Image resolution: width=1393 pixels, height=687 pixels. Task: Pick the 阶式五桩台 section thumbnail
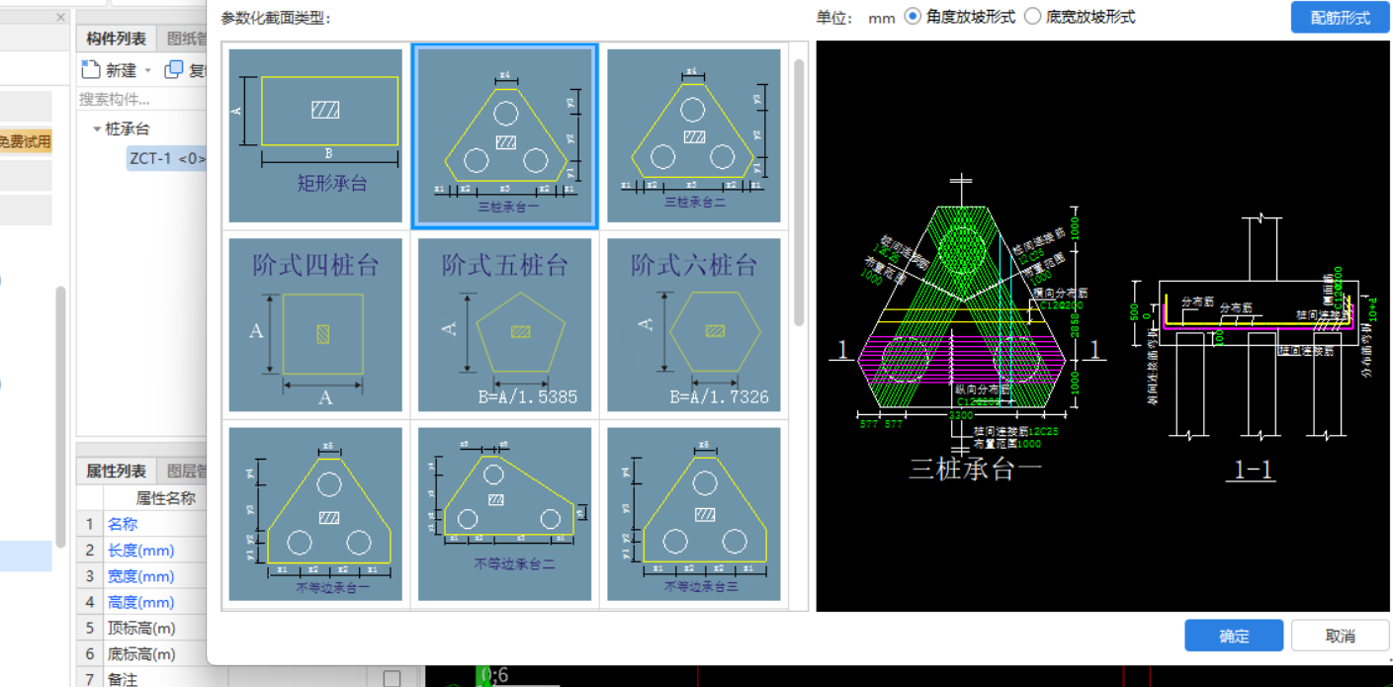505,325
